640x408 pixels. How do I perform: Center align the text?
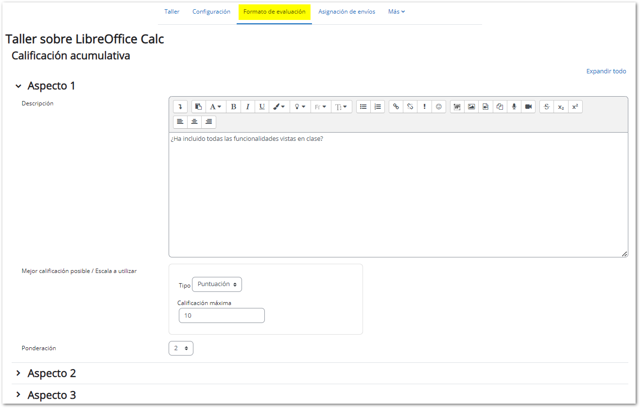(194, 121)
